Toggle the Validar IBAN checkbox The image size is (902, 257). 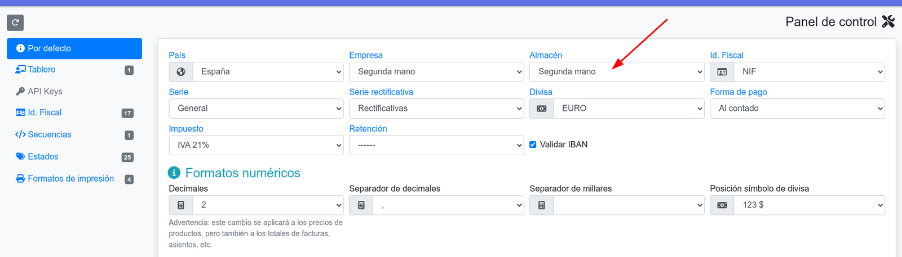(x=533, y=145)
